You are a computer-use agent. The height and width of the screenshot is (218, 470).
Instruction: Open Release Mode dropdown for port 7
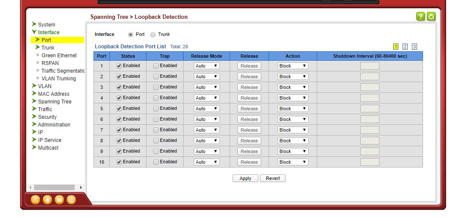[x=207, y=130]
